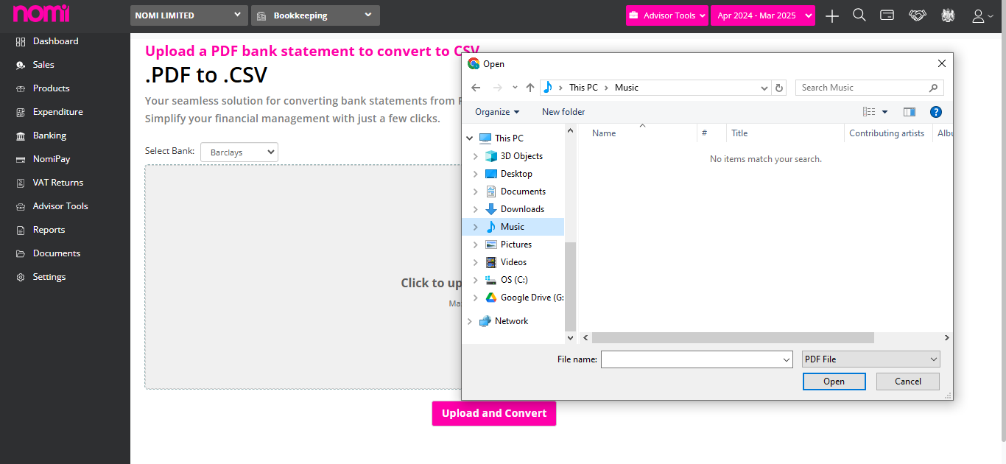The height and width of the screenshot is (464, 1006).
Task: Open the PDF File type dropdown
Action: click(x=871, y=359)
